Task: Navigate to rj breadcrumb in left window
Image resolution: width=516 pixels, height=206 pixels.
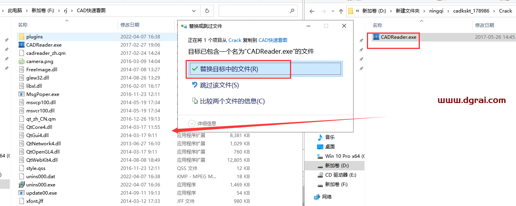Action: tap(66, 11)
